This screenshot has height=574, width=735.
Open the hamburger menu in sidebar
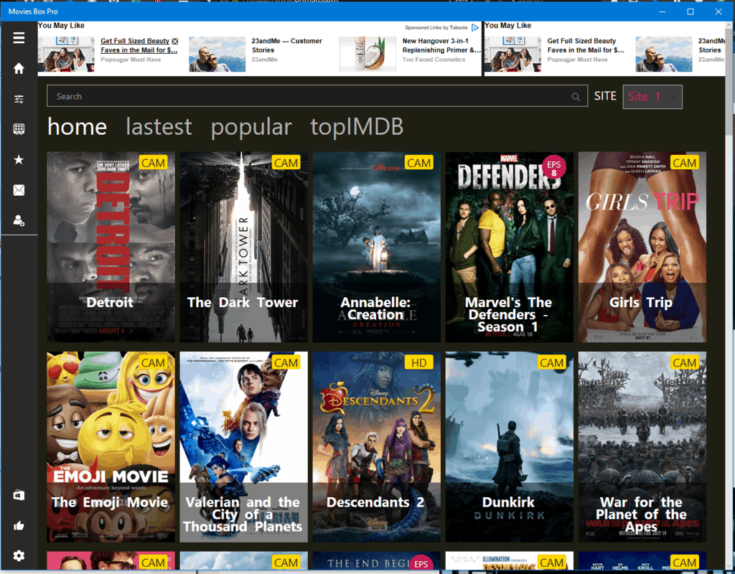19,38
